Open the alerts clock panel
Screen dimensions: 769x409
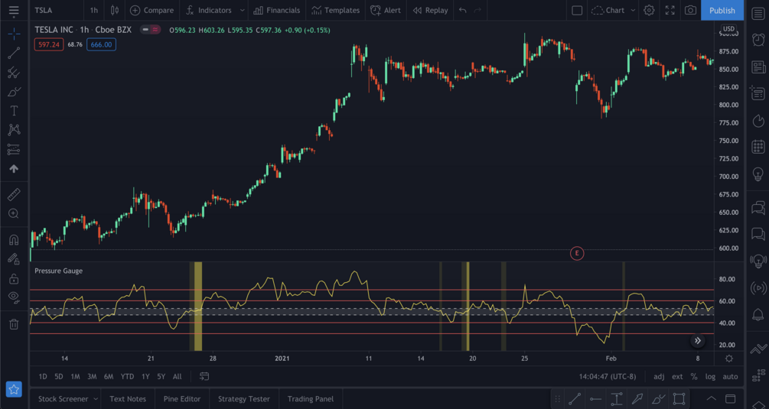pos(758,40)
